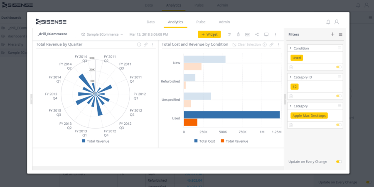Disable the Category filter toggle
The width and height of the screenshot is (374, 187).
coord(339,125)
